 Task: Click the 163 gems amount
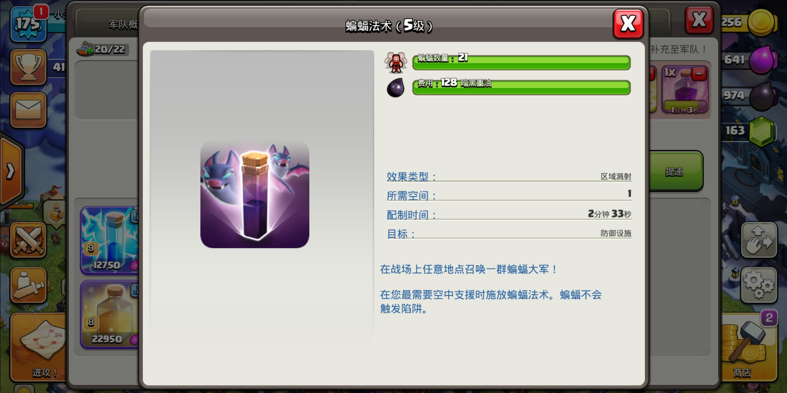coord(735,130)
